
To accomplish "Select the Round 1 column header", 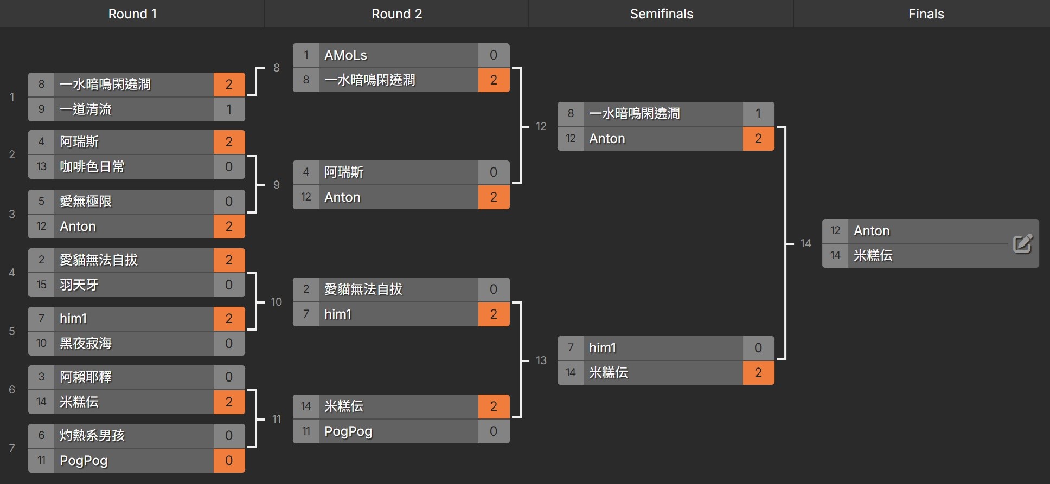I will click(132, 14).
